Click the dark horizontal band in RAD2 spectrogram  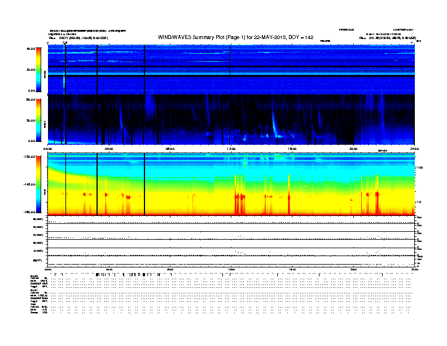[231, 67]
